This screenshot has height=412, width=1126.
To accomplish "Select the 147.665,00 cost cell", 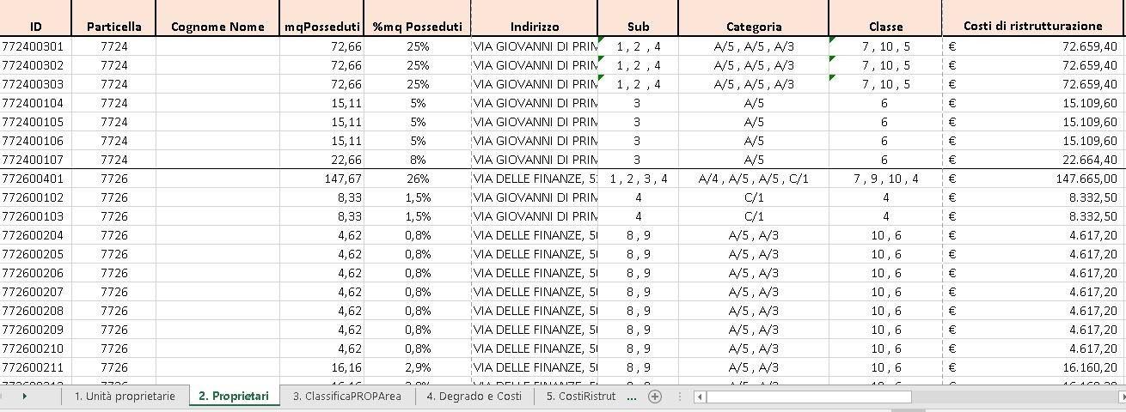I will coord(1033,179).
